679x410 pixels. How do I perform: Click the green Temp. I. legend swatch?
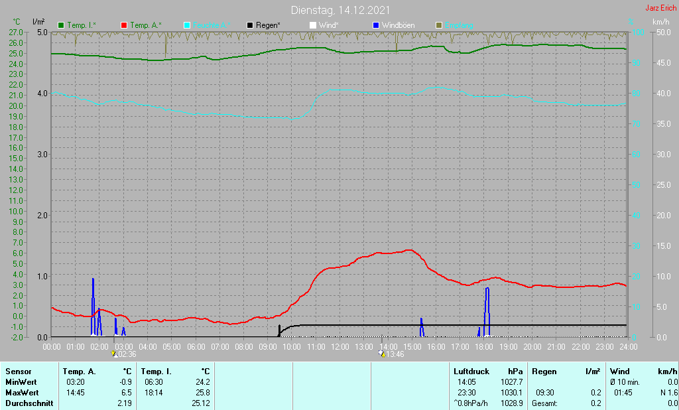61,26
